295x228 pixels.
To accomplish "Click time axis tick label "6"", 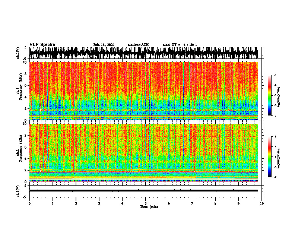I will click(169, 203).
